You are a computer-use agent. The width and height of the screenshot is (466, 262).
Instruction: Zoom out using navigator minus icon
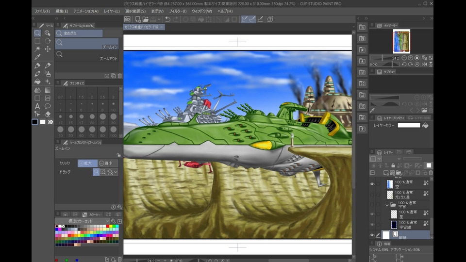point(404,58)
